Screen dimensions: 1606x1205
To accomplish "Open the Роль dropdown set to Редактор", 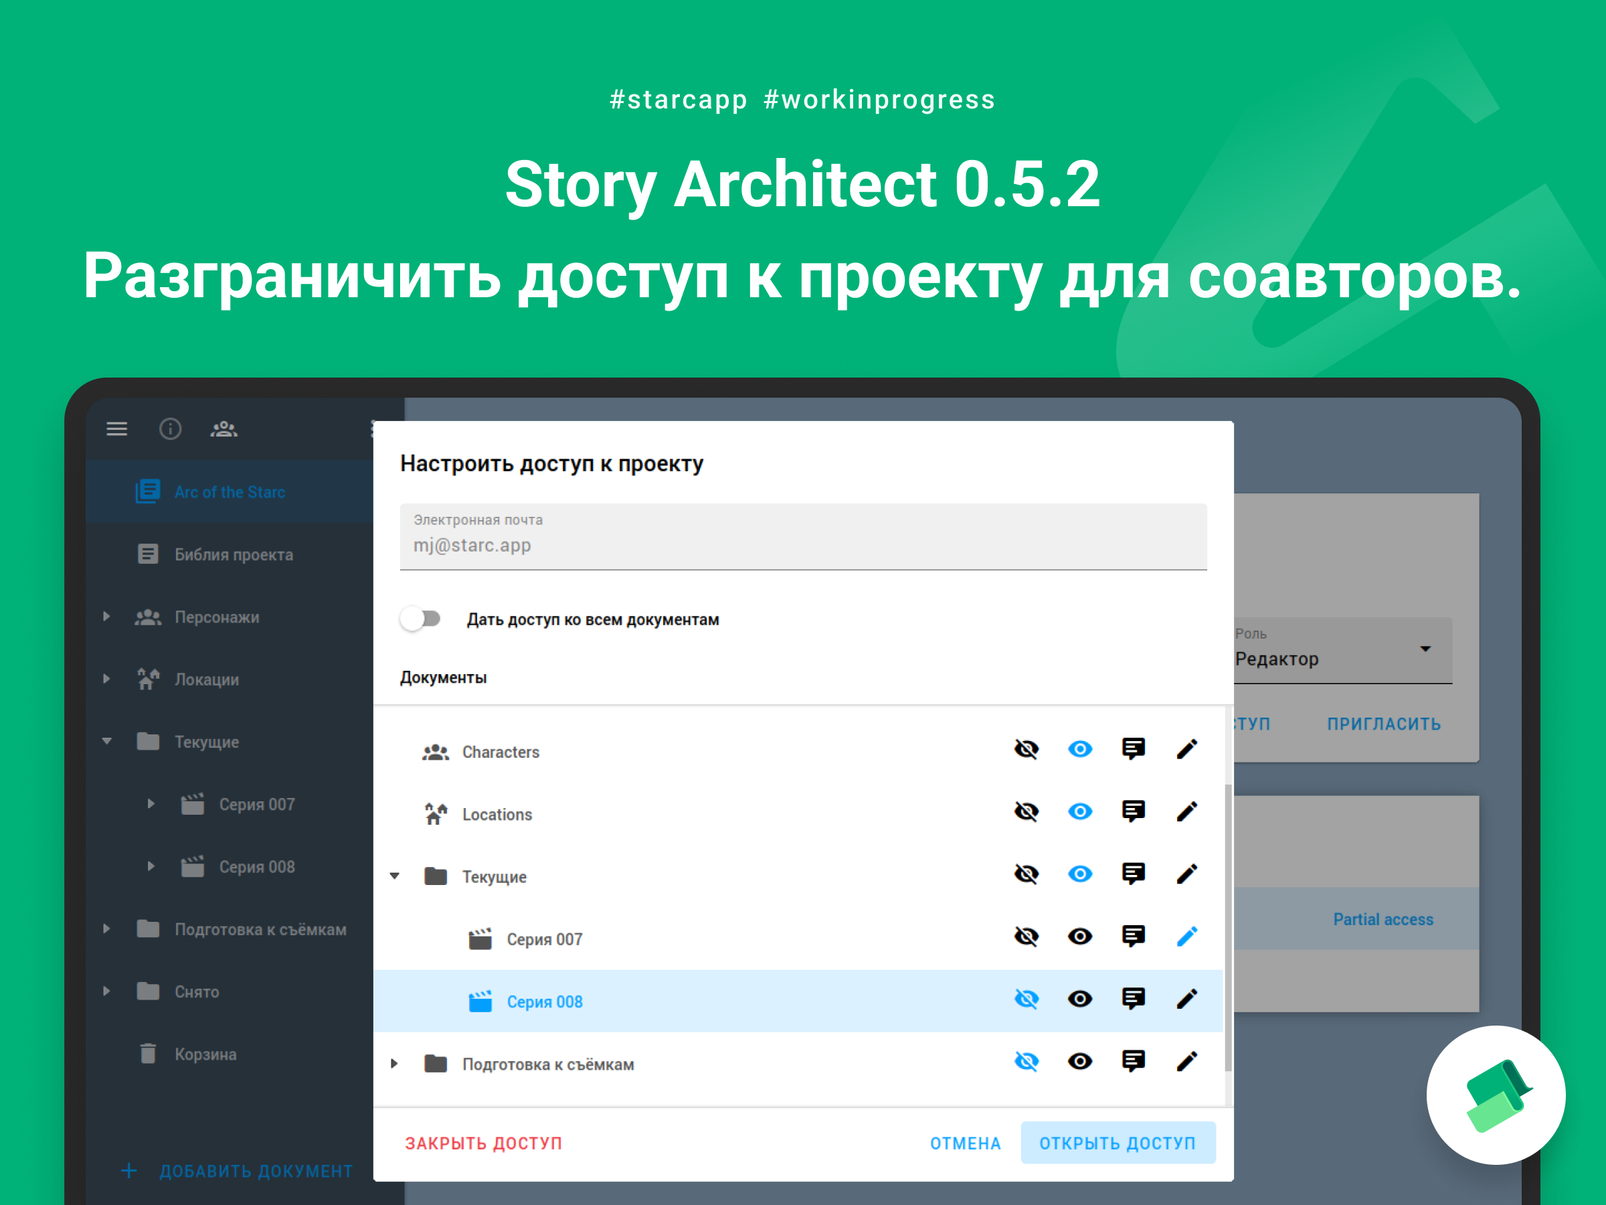I will point(1343,650).
